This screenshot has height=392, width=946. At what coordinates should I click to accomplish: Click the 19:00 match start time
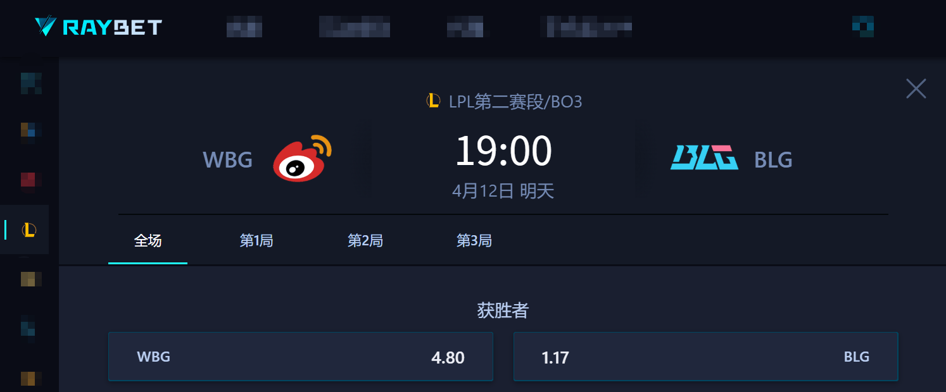click(x=503, y=152)
